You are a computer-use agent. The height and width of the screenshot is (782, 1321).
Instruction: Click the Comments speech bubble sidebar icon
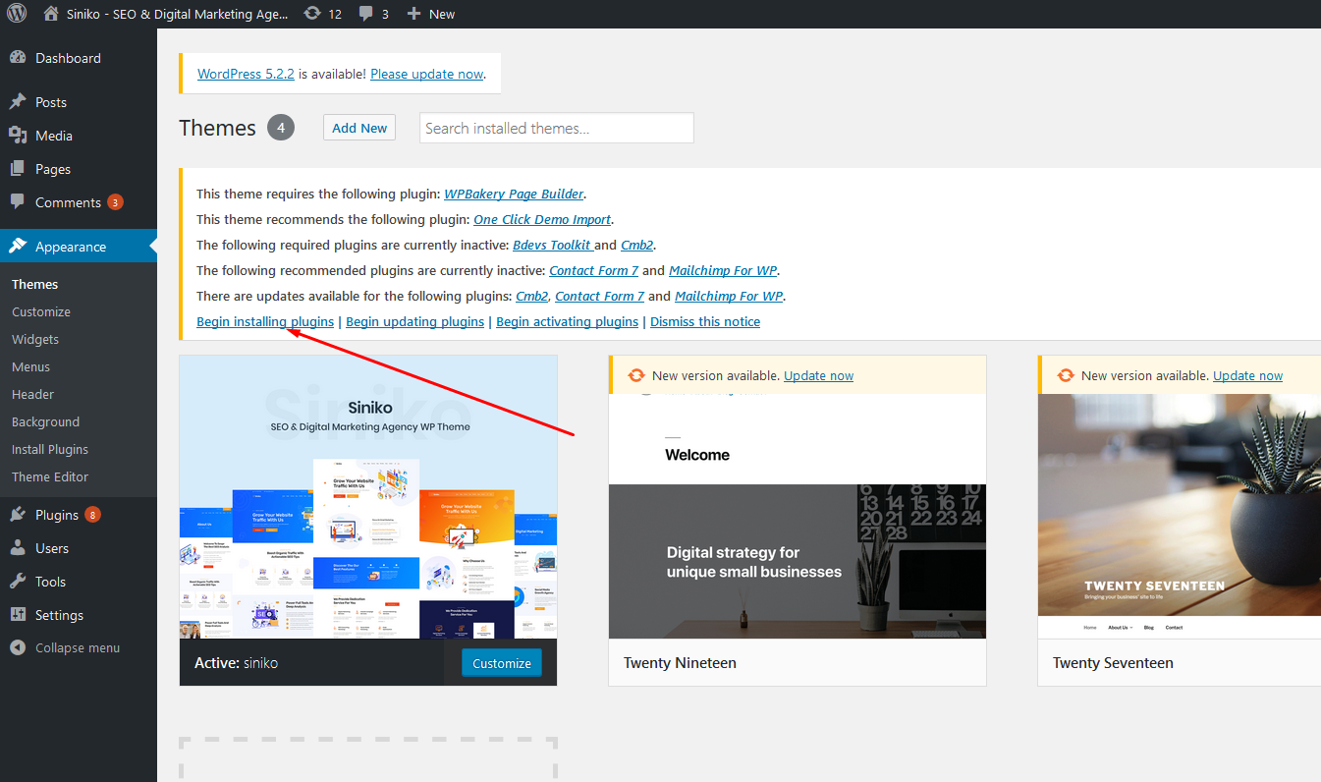(x=18, y=202)
